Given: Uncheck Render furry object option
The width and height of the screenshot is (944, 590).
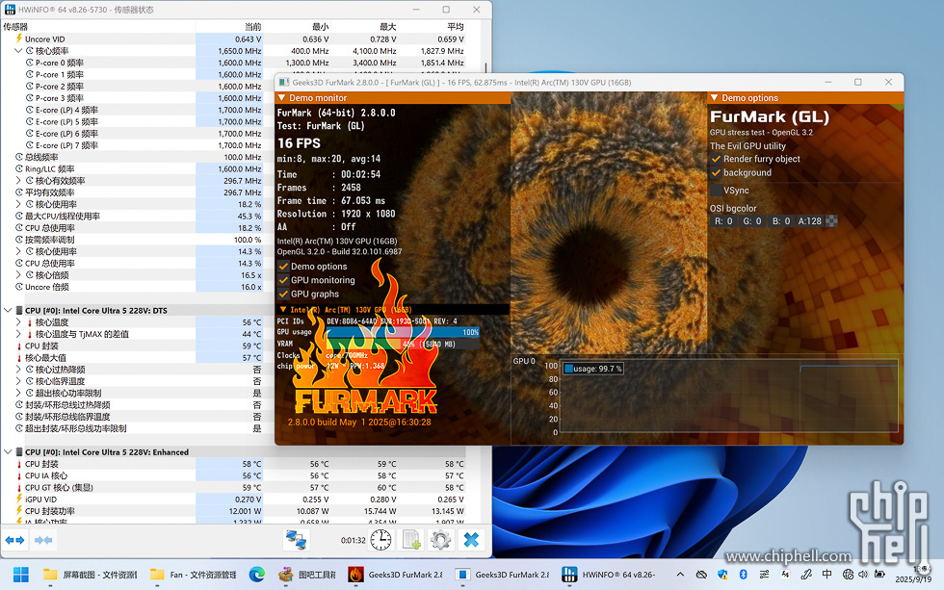Looking at the screenshot, I should (x=716, y=159).
